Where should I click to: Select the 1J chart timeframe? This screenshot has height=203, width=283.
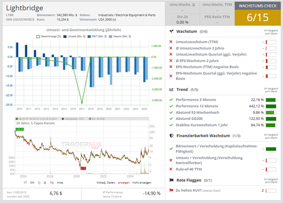click(x=39, y=182)
